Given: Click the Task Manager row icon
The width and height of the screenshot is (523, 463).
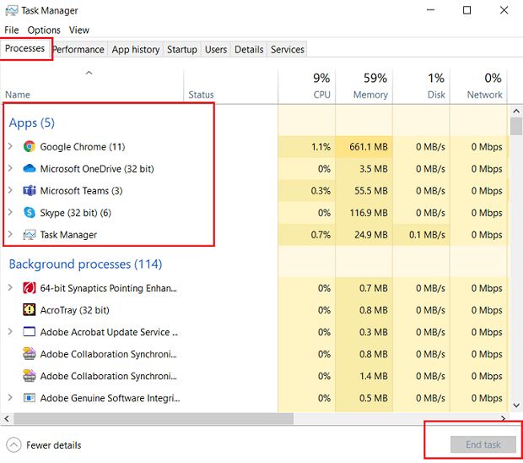Looking at the screenshot, I should 29,235.
